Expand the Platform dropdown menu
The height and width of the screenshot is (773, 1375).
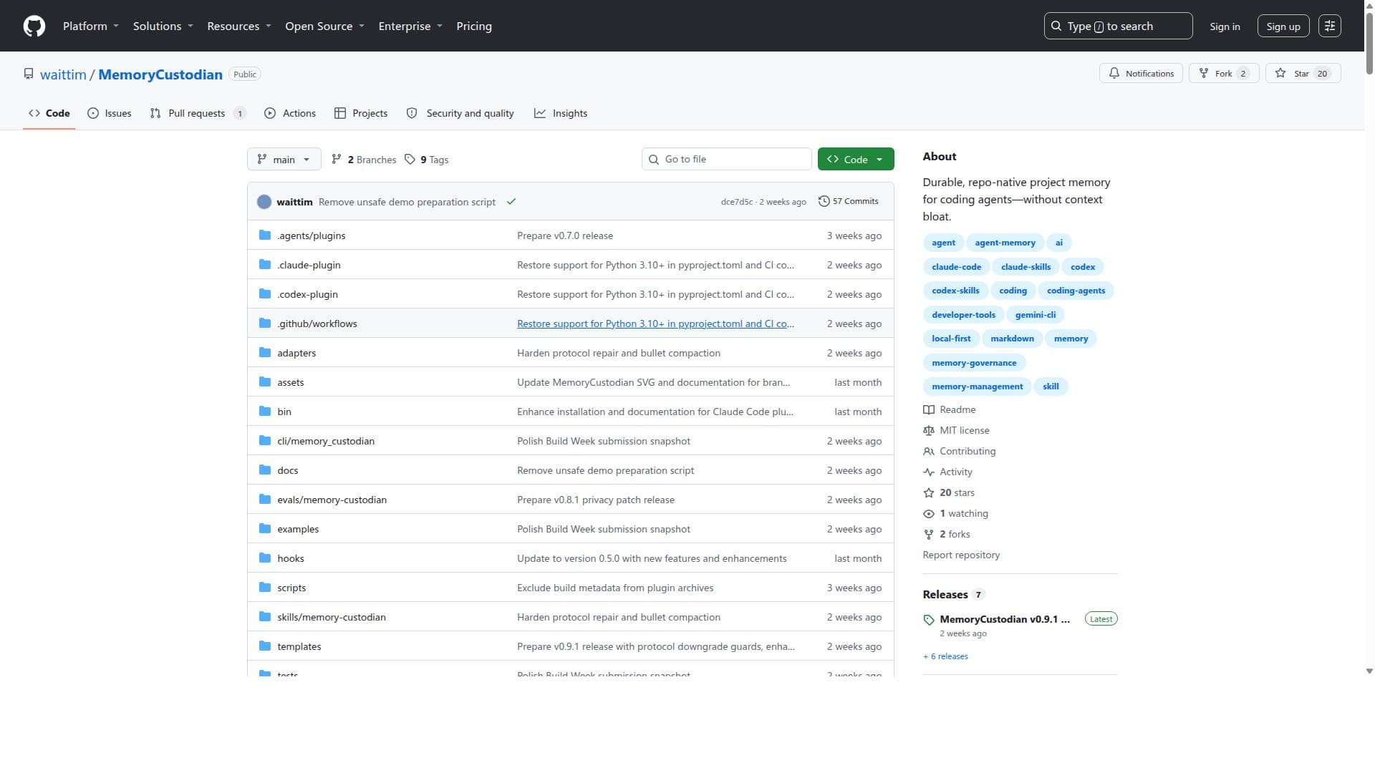coord(91,26)
